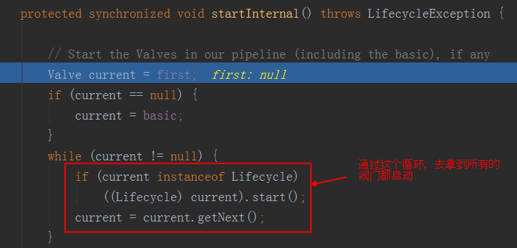
Task: Click the 'basic' field reference
Action: point(160,116)
